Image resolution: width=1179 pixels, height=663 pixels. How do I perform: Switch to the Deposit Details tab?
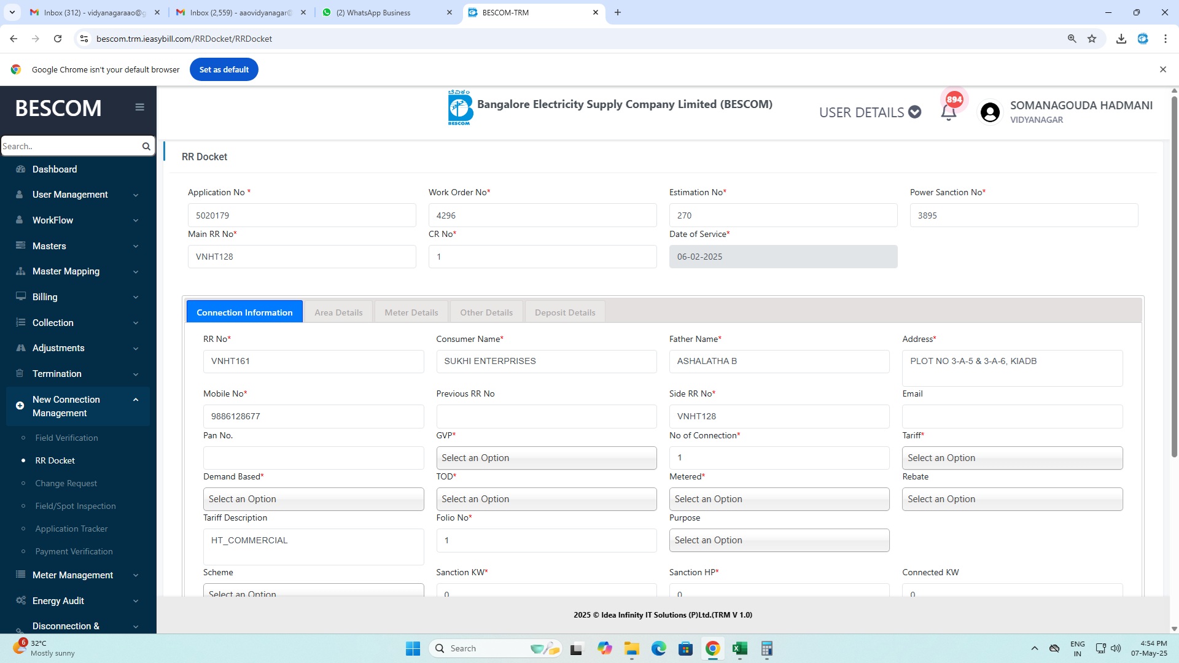tap(565, 312)
